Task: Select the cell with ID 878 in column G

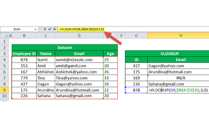Action: point(136,90)
